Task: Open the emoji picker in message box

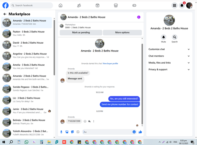Action: (x=134, y=132)
